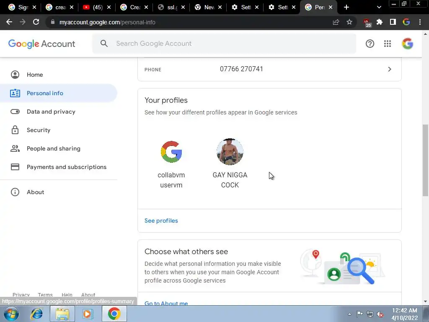Open the uBlock extension icon showing 25
429x322 pixels.
pos(367,23)
